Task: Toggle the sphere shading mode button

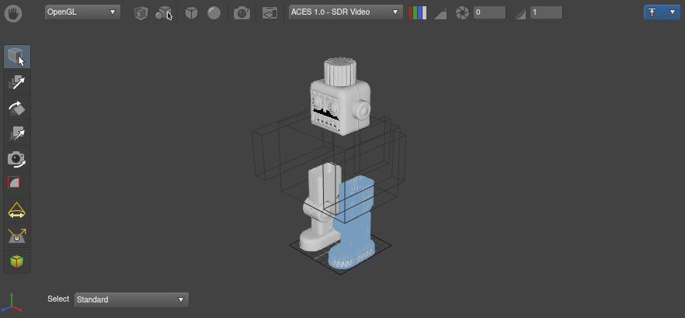Action: click(x=214, y=13)
